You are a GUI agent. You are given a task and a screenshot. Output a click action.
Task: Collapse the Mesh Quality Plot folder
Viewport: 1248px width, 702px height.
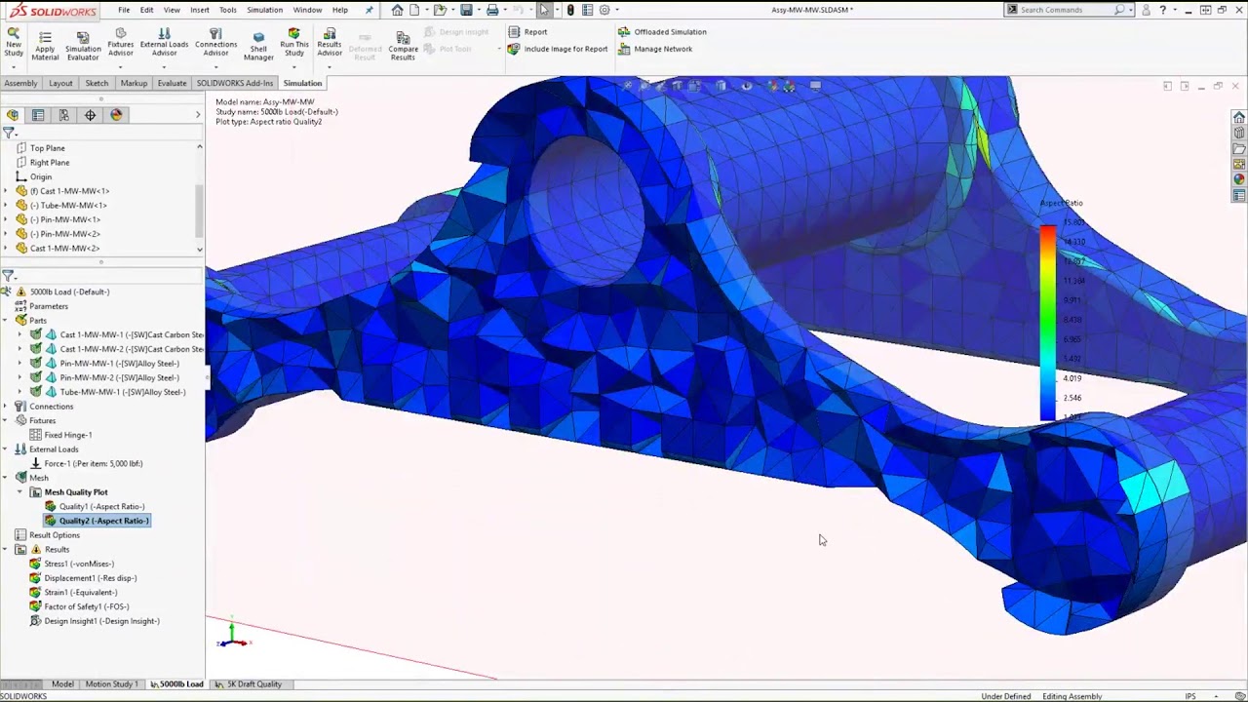pyautogui.click(x=19, y=492)
